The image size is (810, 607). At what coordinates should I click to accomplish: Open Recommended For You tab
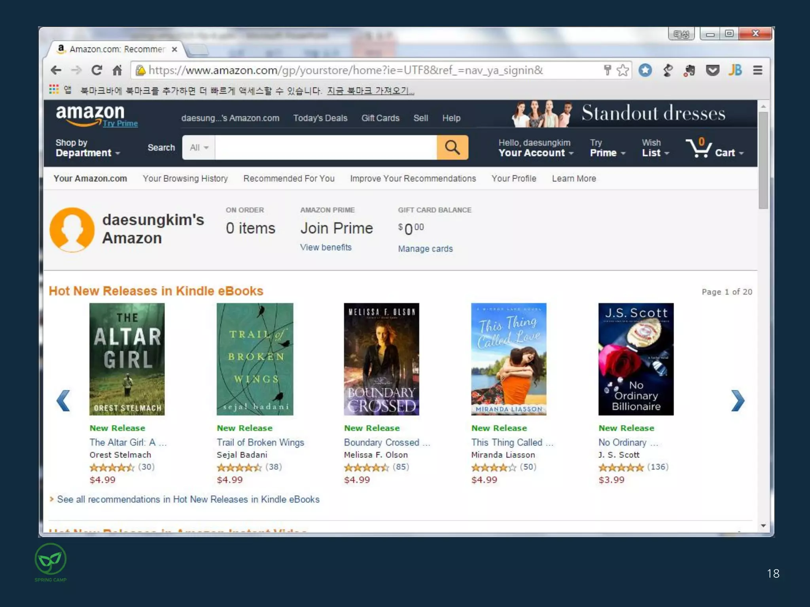click(x=289, y=179)
